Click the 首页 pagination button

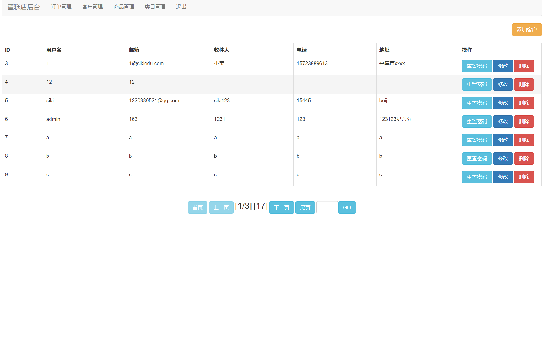[x=197, y=207]
